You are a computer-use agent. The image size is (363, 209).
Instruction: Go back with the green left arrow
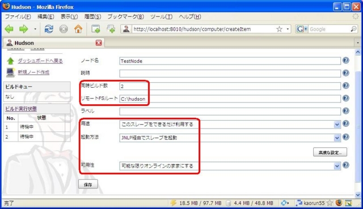click(x=9, y=29)
